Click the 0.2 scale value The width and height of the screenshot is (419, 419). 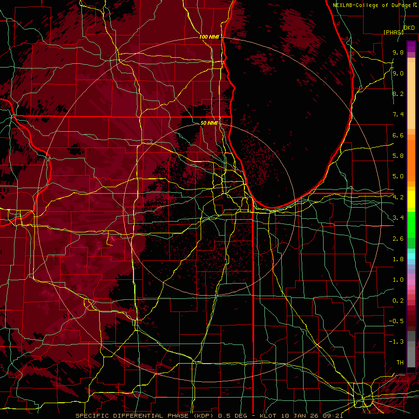coord(398,301)
